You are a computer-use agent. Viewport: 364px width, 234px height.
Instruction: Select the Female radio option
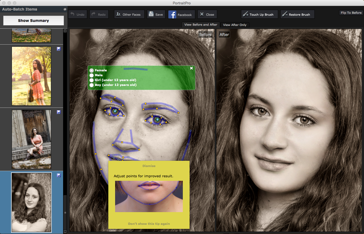(92, 70)
